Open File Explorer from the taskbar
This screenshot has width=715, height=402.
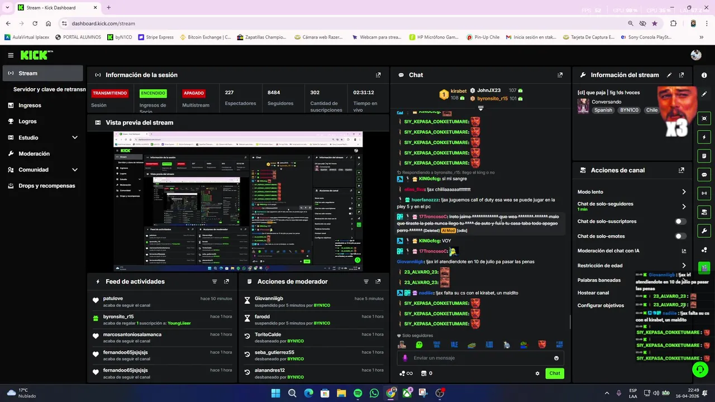tap(341, 393)
